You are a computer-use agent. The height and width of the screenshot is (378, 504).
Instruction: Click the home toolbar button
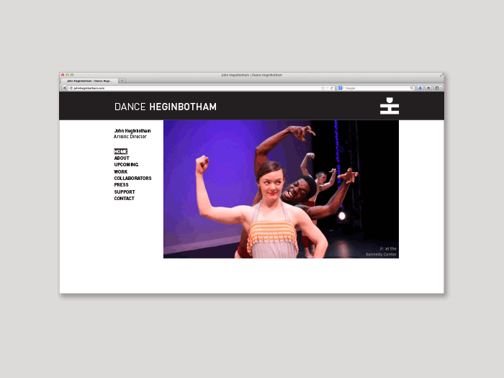(428, 88)
